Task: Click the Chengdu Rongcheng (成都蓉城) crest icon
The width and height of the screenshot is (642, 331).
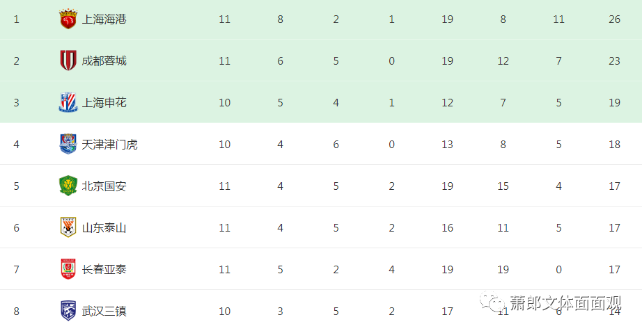Action: (x=68, y=60)
